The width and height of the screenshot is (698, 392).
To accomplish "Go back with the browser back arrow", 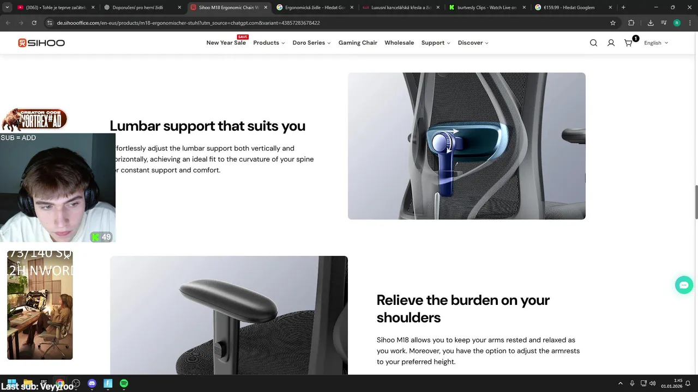I will [x=8, y=23].
